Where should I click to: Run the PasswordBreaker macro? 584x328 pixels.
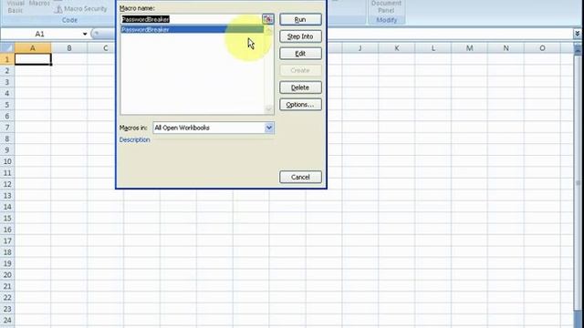pyautogui.click(x=300, y=19)
